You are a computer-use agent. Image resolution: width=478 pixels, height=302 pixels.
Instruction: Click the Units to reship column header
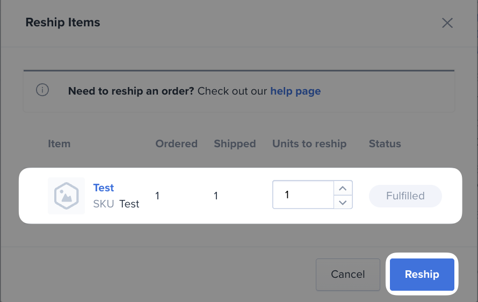pos(309,143)
